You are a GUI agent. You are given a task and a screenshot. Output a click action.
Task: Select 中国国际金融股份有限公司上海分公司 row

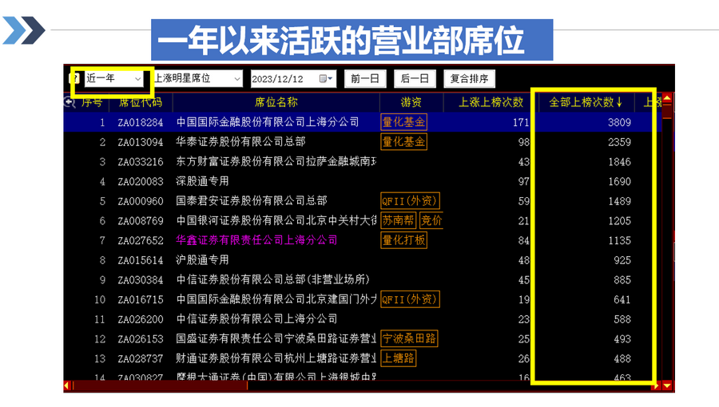coord(362,122)
